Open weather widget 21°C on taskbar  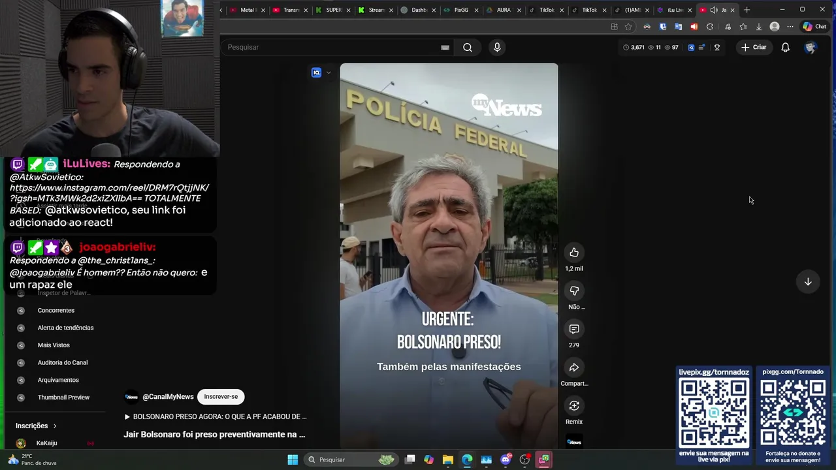click(33, 460)
